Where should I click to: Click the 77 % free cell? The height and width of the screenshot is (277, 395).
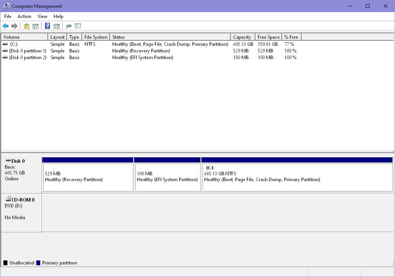[x=289, y=44]
